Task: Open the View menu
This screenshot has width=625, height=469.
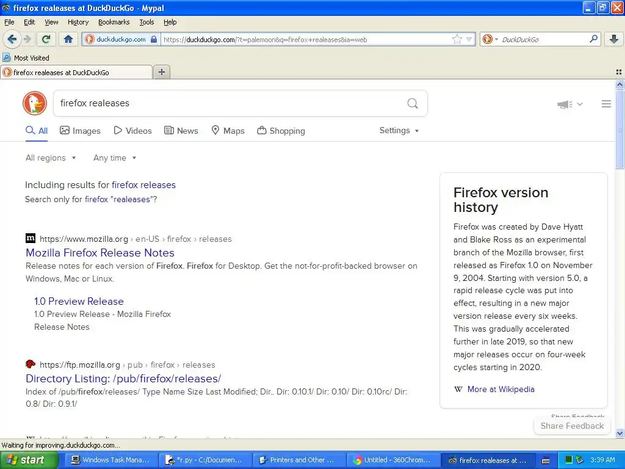Action: click(x=51, y=22)
